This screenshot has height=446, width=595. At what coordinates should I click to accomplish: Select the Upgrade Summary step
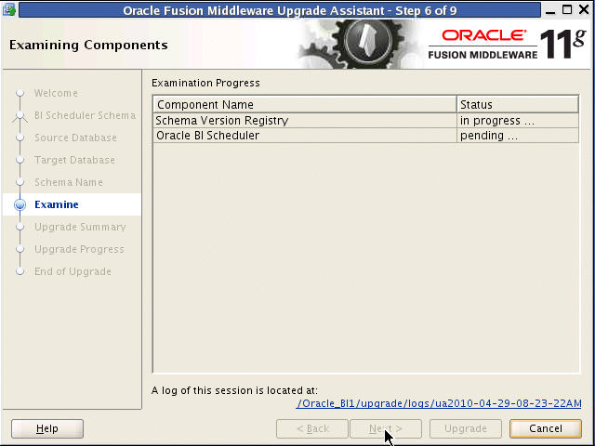click(80, 227)
